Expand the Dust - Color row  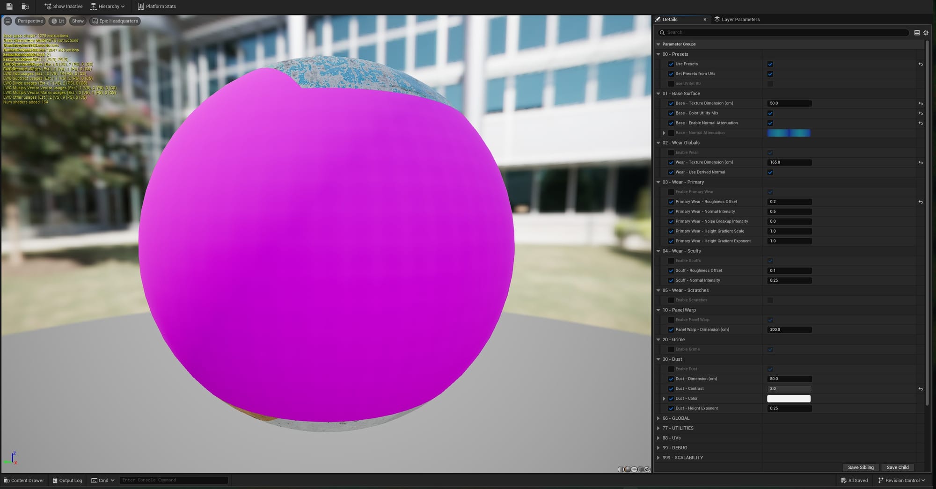[x=664, y=399]
